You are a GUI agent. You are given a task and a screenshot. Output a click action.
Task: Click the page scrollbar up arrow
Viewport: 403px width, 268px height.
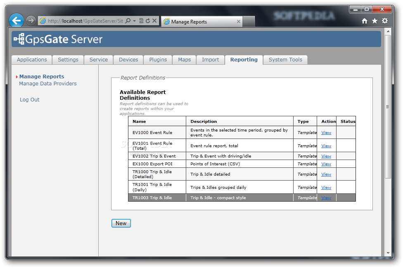click(x=388, y=31)
